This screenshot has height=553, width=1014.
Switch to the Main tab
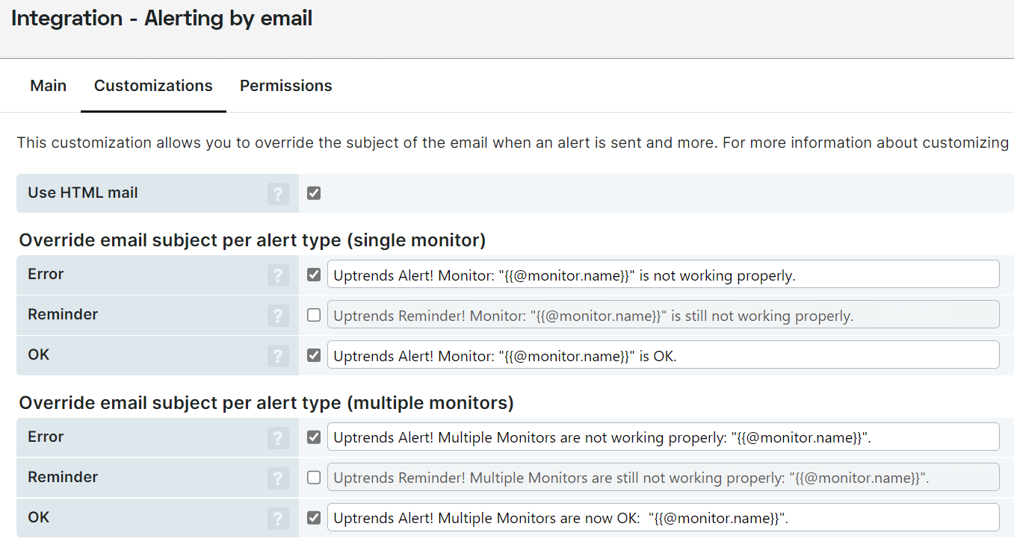point(49,86)
